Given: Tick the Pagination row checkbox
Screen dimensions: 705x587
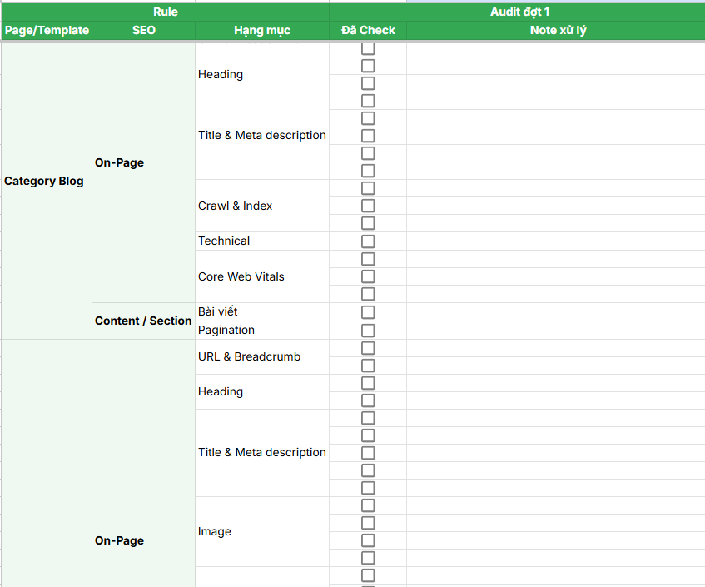Looking at the screenshot, I should 367,330.
